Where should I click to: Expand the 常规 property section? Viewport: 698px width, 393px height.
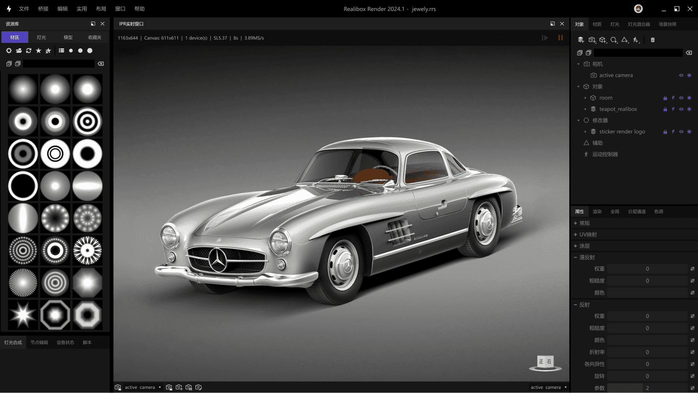575,223
